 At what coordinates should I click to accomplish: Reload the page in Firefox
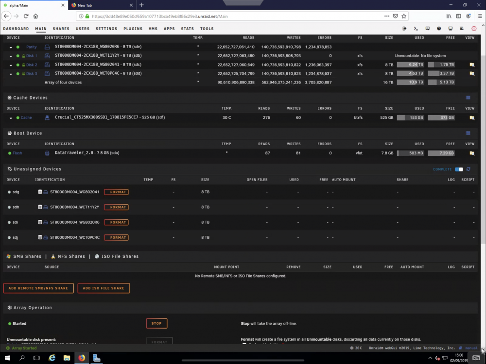26,16
